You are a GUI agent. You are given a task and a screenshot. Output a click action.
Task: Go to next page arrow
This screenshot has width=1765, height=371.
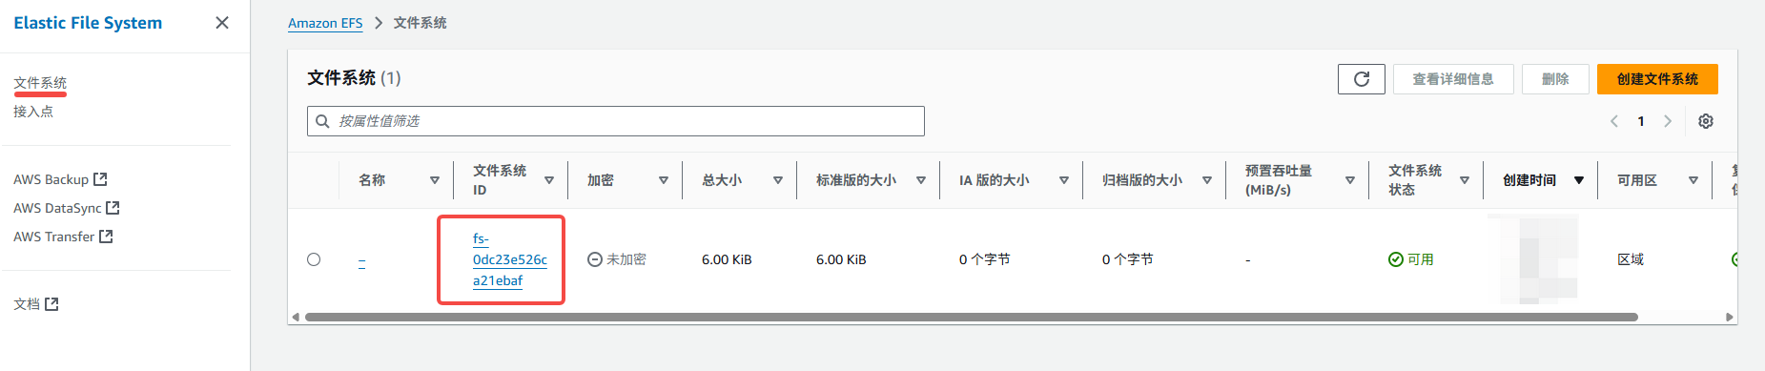click(x=1668, y=121)
